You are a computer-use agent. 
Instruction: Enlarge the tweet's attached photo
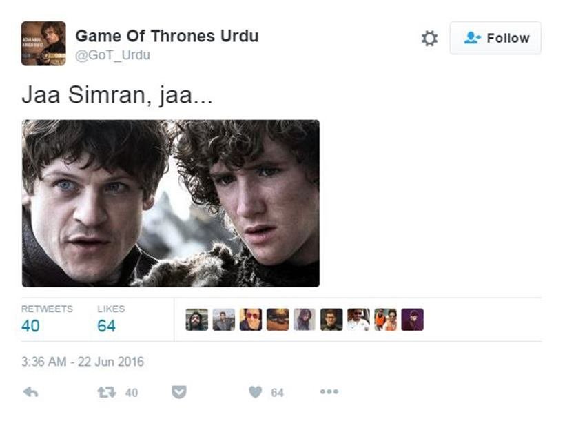click(x=171, y=203)
